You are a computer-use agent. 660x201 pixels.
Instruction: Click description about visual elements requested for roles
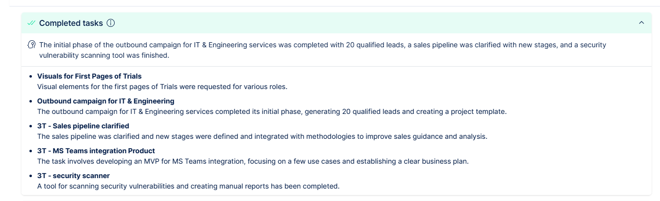point(162,87)
